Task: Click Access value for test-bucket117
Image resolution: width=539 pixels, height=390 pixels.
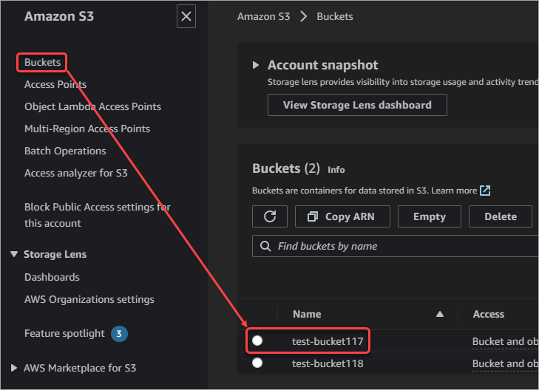Action: pos(505,341)
